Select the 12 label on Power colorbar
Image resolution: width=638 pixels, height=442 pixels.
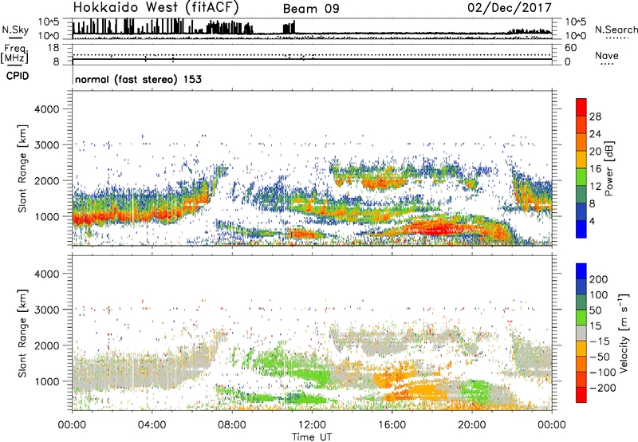click(595, 187)
